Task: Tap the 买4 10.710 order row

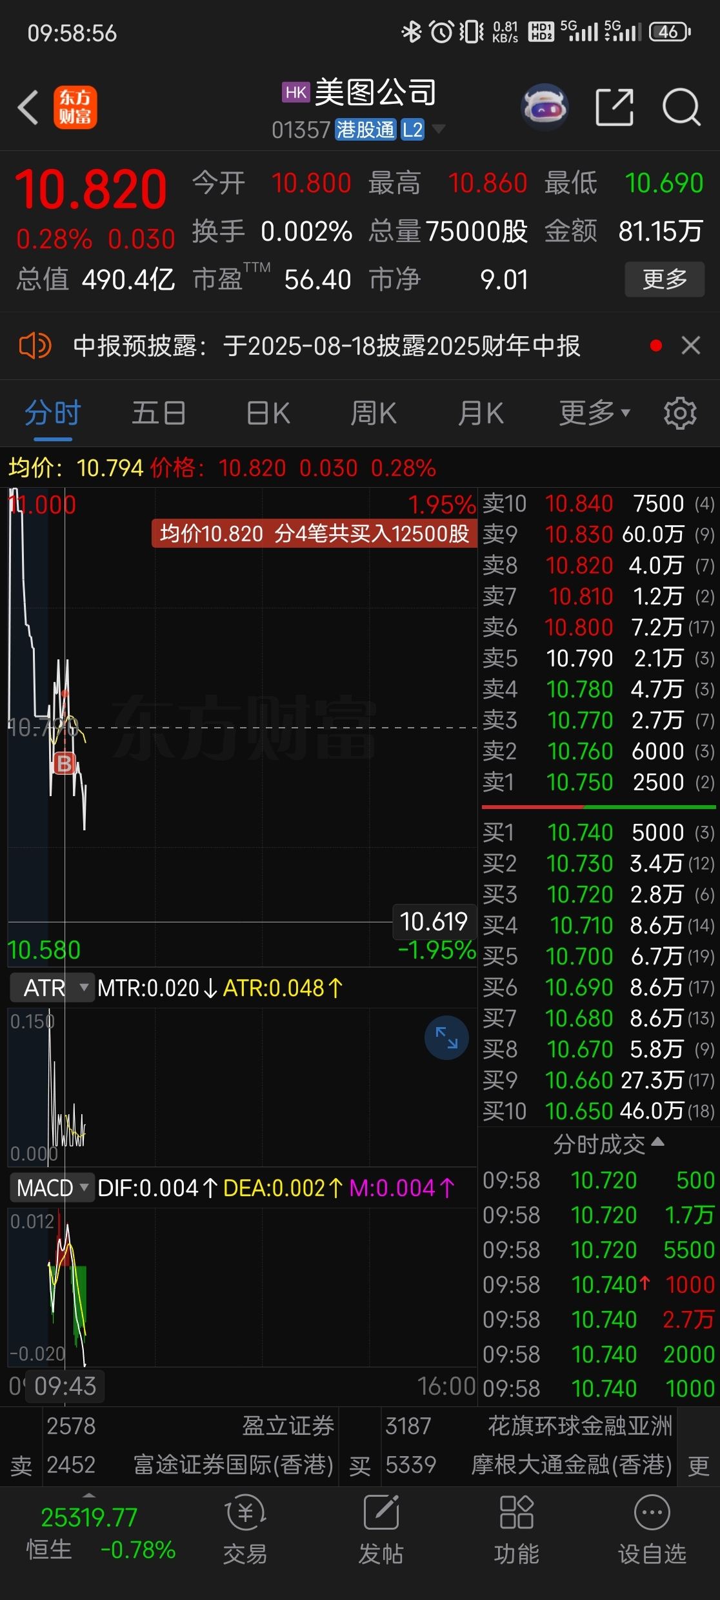Action: click(x=599, y=925)
